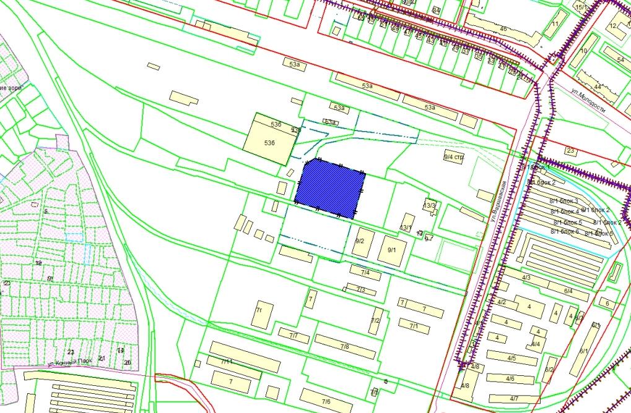Click the building labeled 4/5
Screen dimensions: 631x413
pyautogui.click(x=511, y=357)
